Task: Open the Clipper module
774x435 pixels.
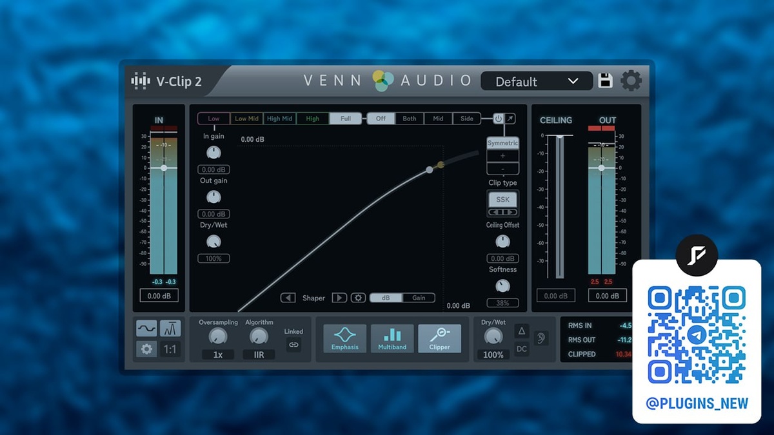Action: point(440,338)
